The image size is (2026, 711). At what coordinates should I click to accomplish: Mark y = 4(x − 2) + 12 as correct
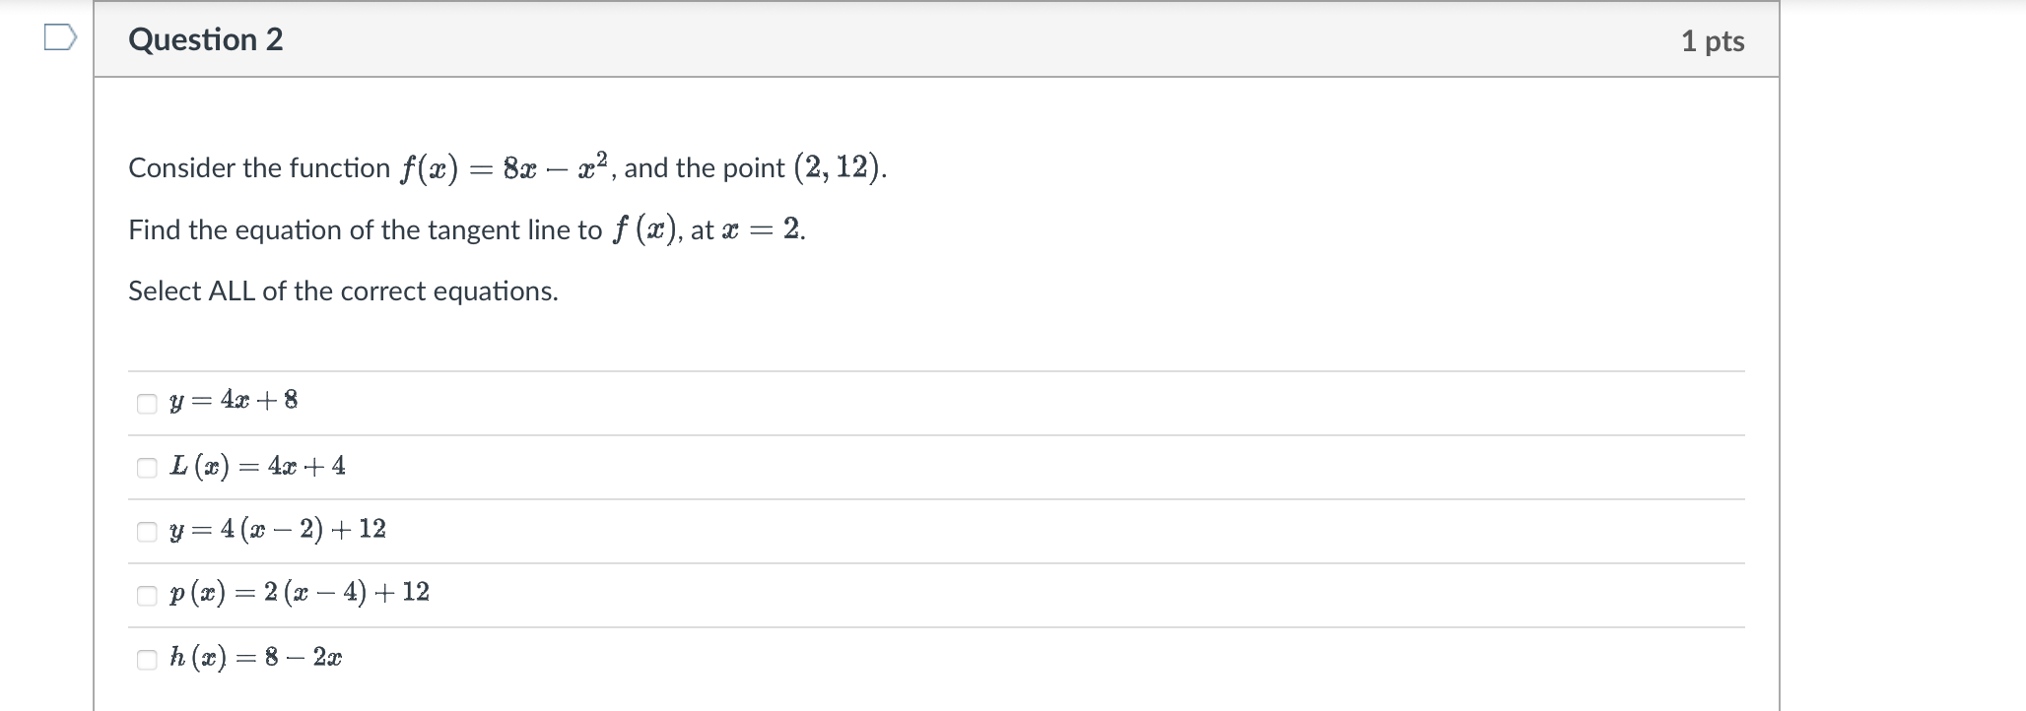coord(144,530)
